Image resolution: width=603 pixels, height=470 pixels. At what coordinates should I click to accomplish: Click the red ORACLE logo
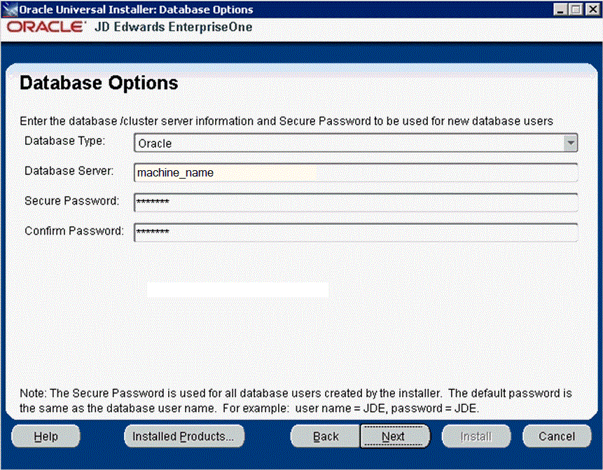(x=45, y=27)
